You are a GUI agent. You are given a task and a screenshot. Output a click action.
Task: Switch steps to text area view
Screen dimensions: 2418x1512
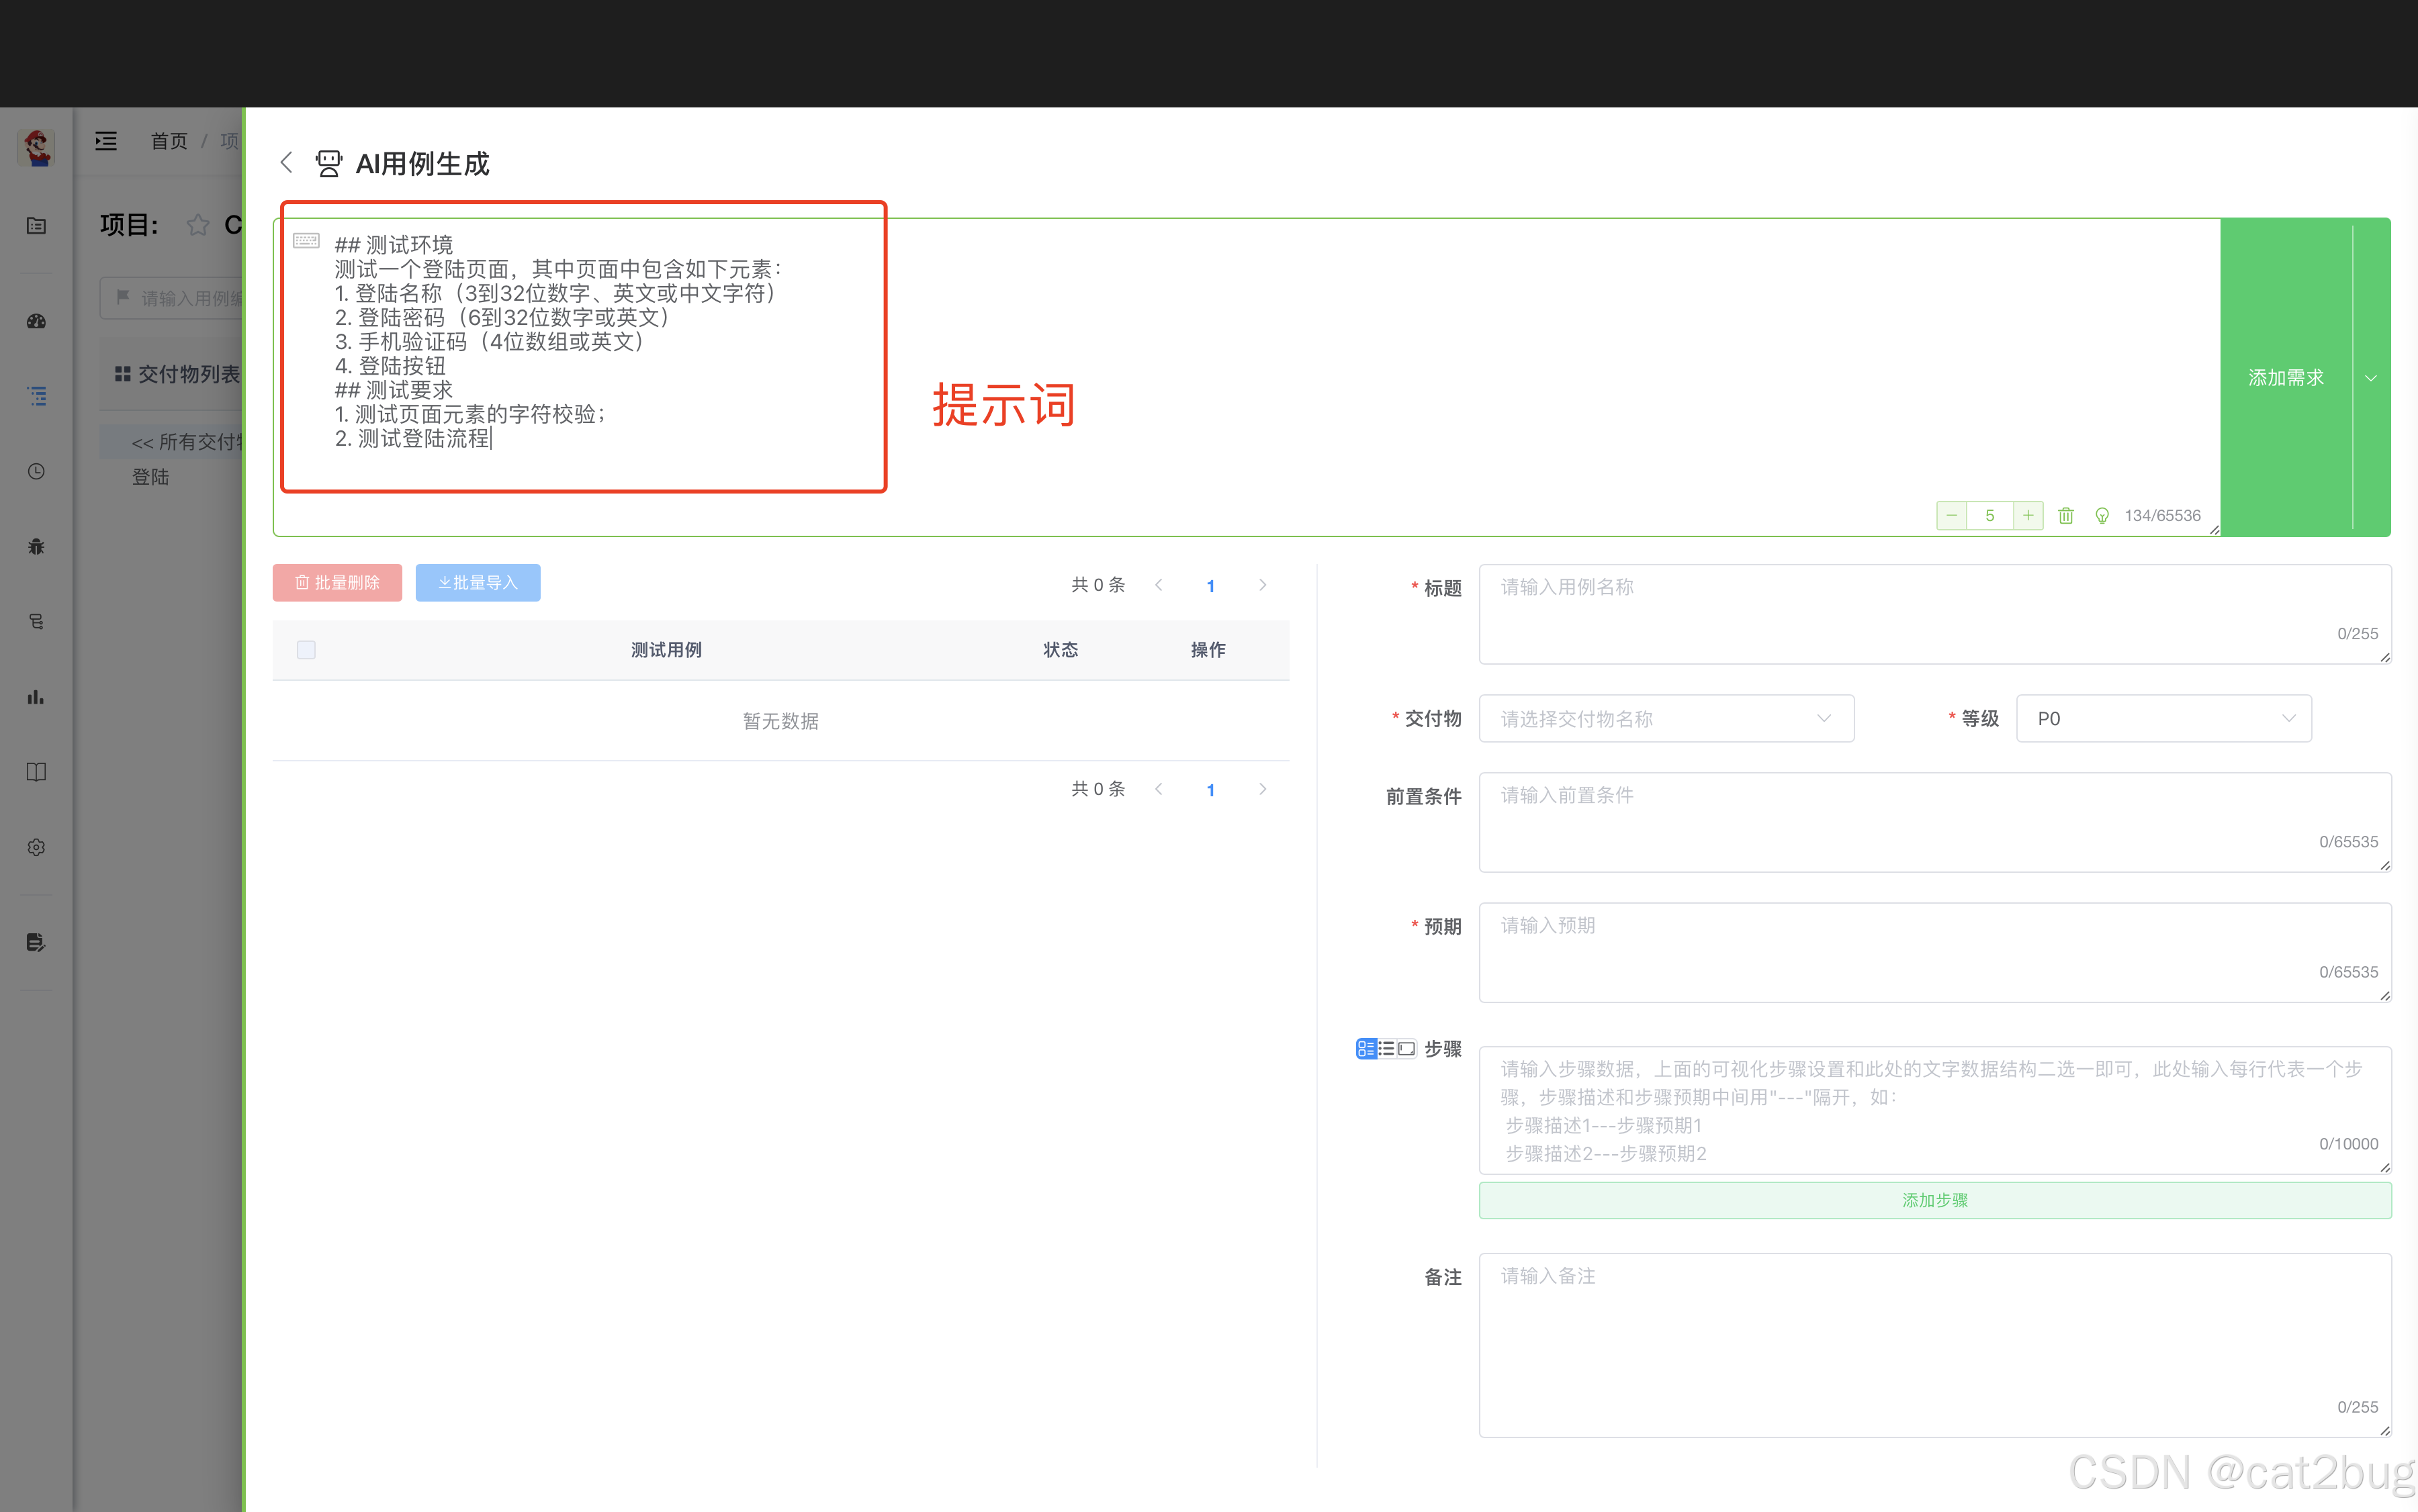1406,1048
